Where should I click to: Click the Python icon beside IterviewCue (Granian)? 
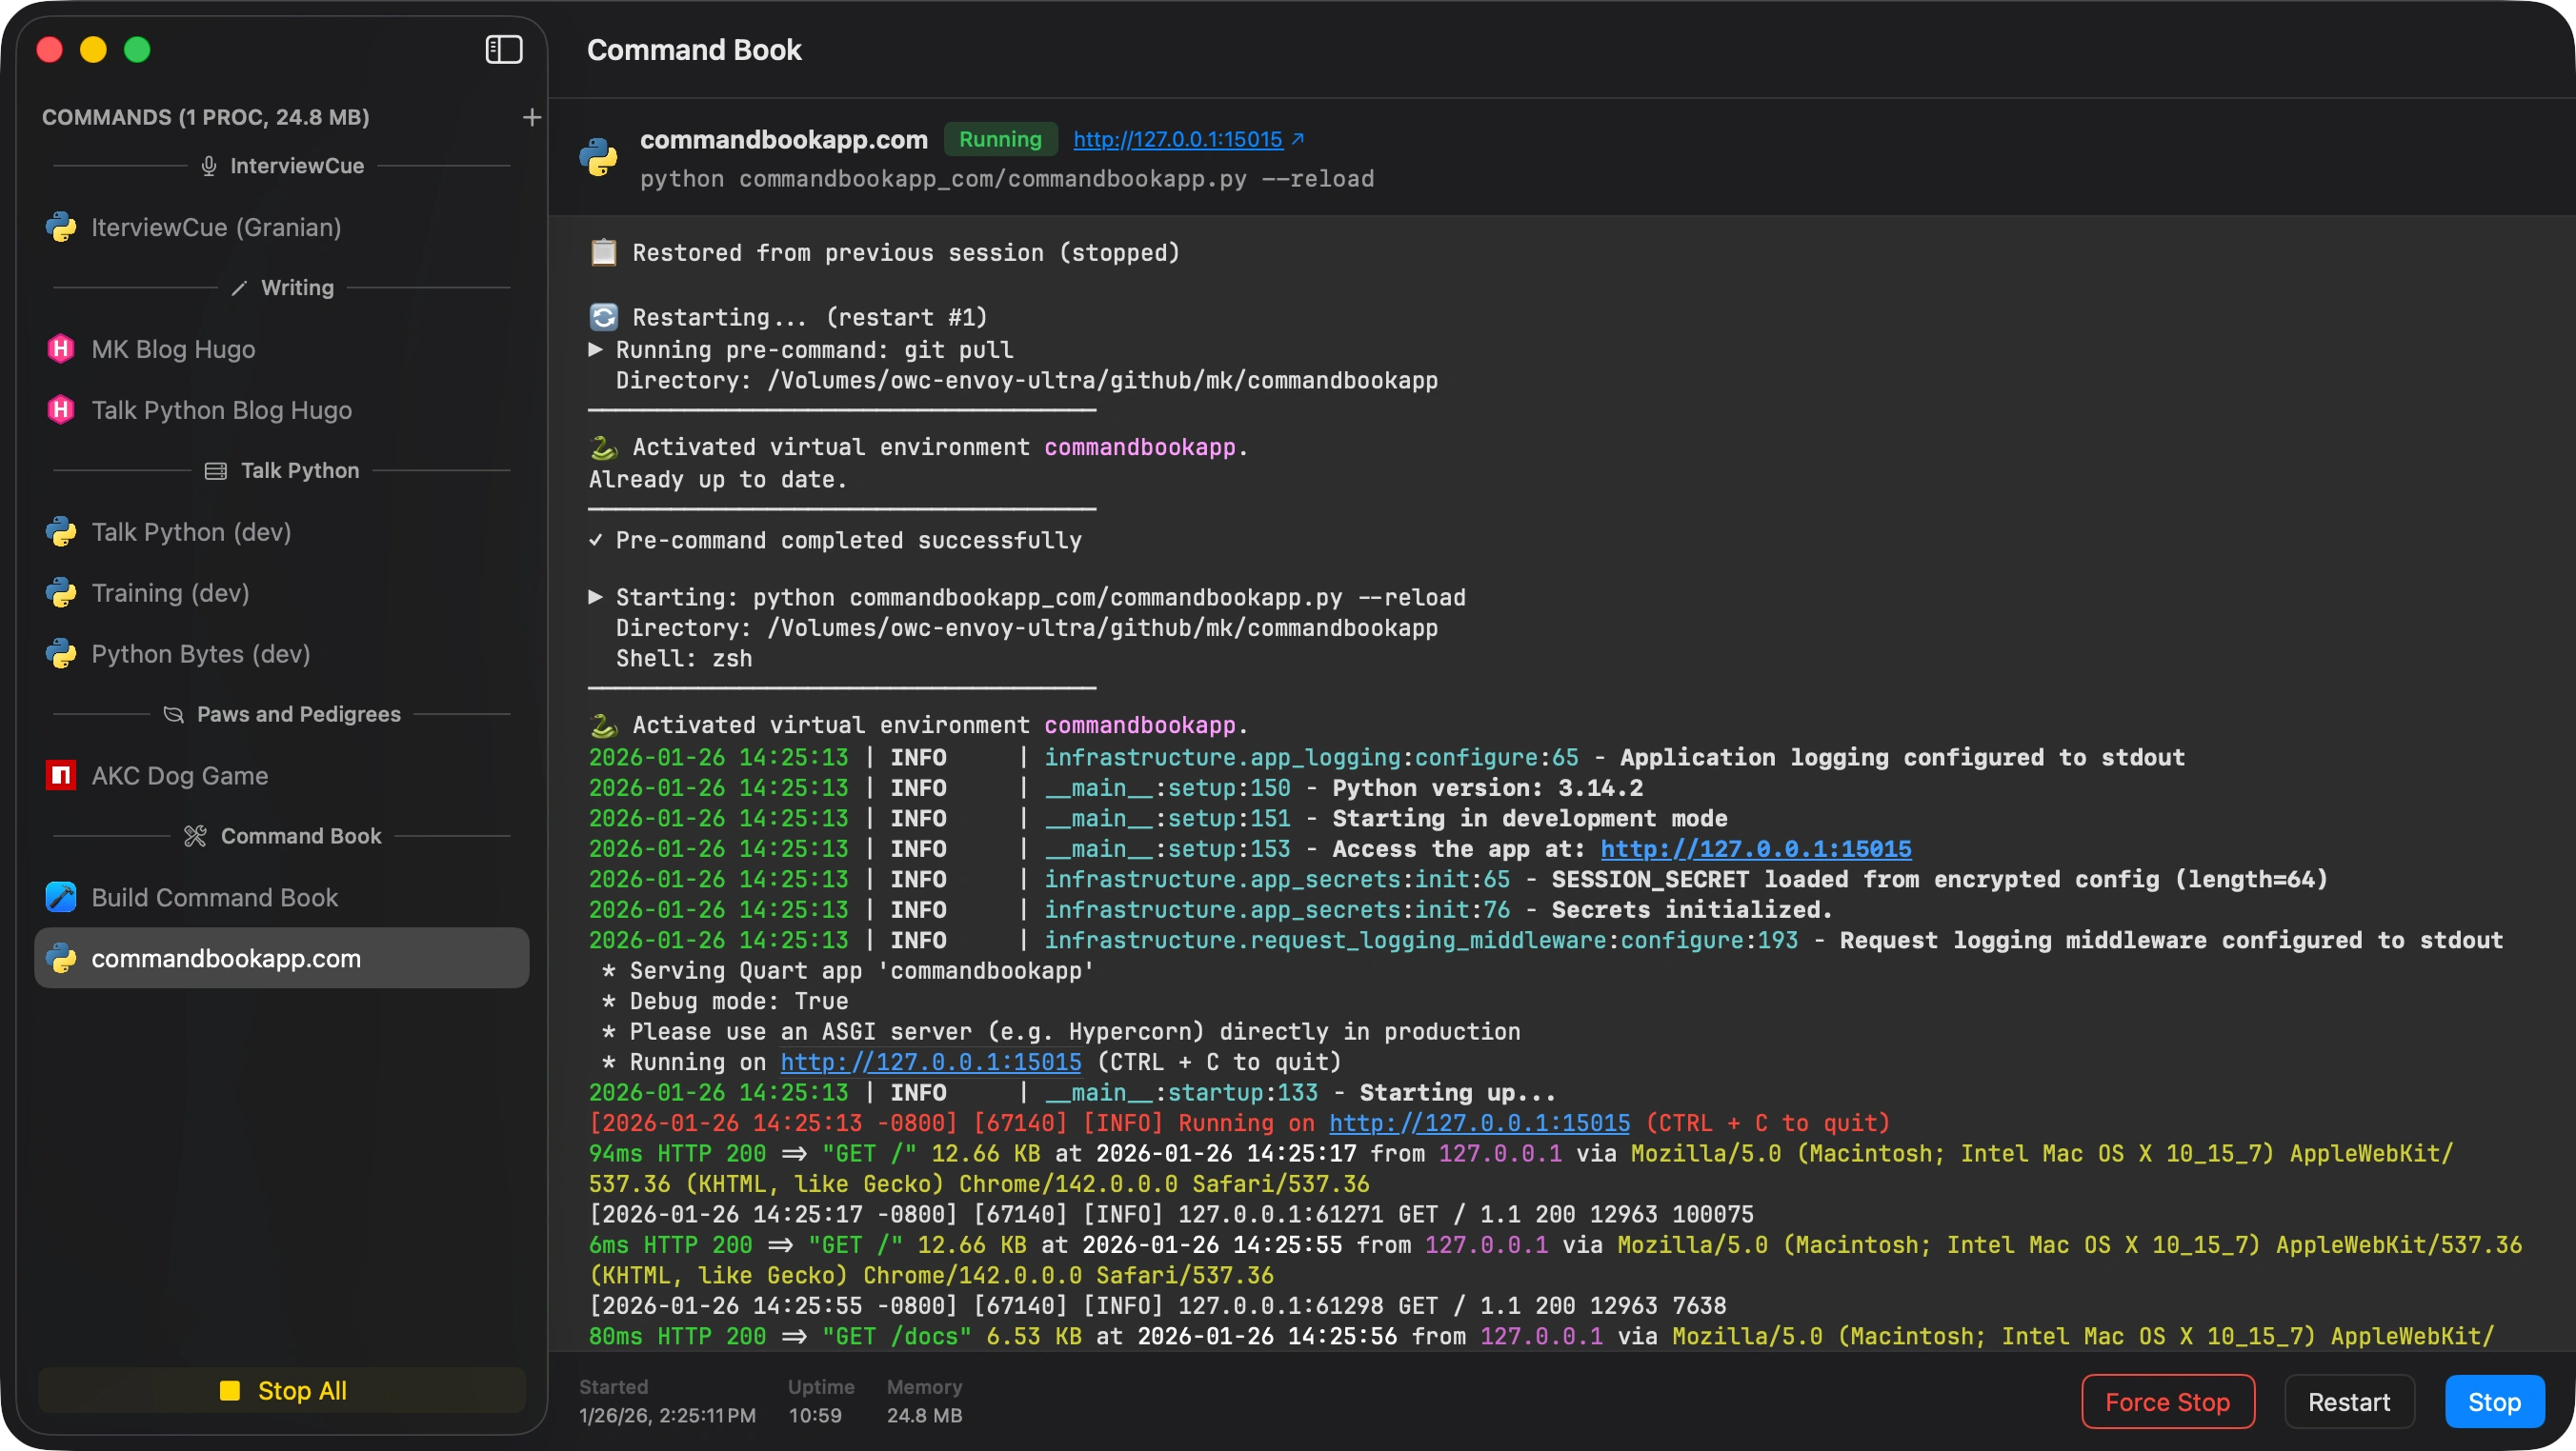60,227
